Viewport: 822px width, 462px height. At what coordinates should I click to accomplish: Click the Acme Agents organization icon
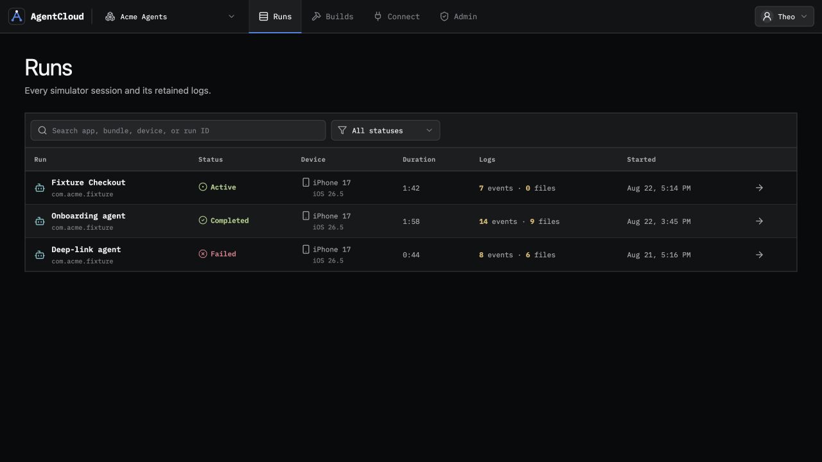coord(110,17)
